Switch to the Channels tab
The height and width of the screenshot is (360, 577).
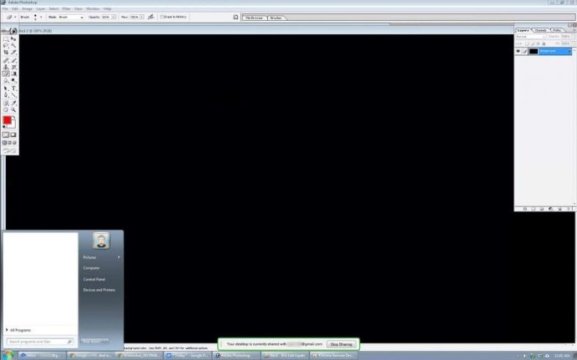tap(541, 30)
